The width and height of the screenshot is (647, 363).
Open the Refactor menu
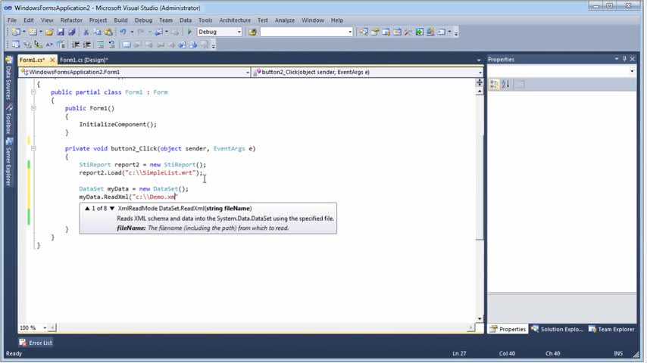tap(71, 20)
